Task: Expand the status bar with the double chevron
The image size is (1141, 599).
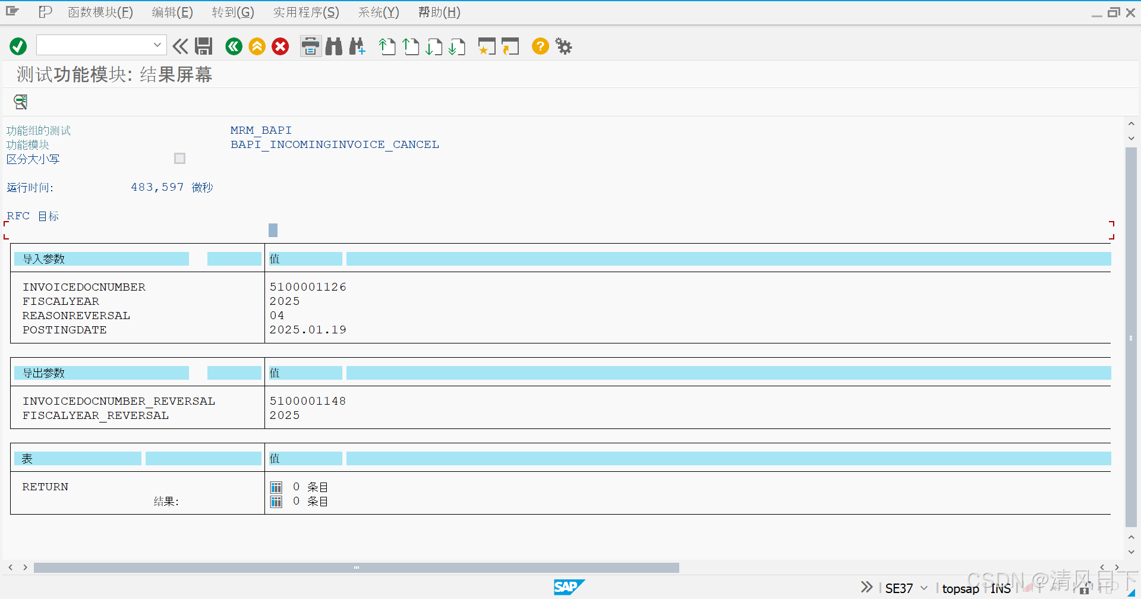Action: tap(866, 587)
